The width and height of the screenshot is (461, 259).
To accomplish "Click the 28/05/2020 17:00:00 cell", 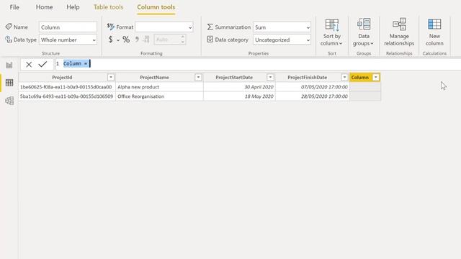I will (x=313, y=96).
